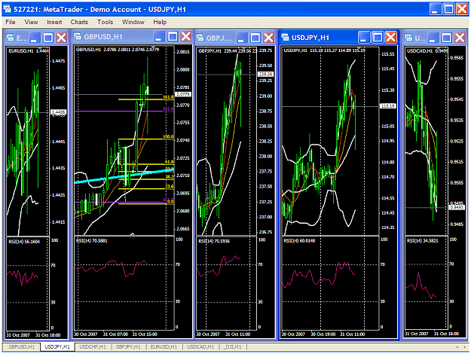
Task: Go to the EURUSD,H1 bottom tab
Action: tap(164, 346)
